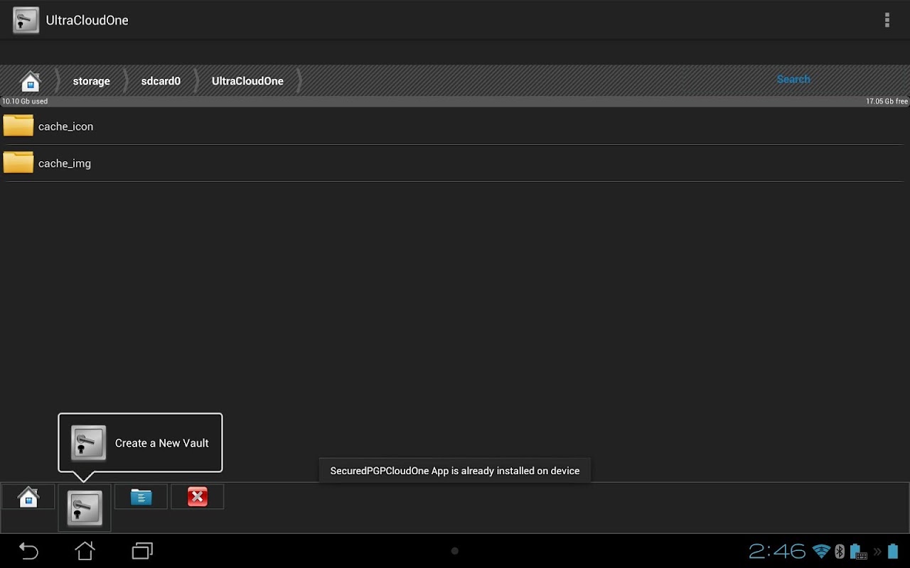Open the blue file browser icon
This screenshot has height=568, width=910.
141,497
